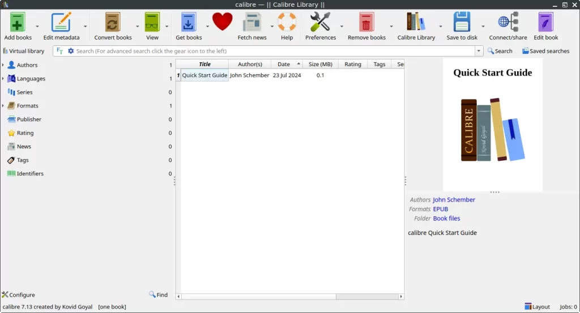580x313 pixels.
Task: Open the Add books dropdown arrow
Action: (x=37, y=27)
